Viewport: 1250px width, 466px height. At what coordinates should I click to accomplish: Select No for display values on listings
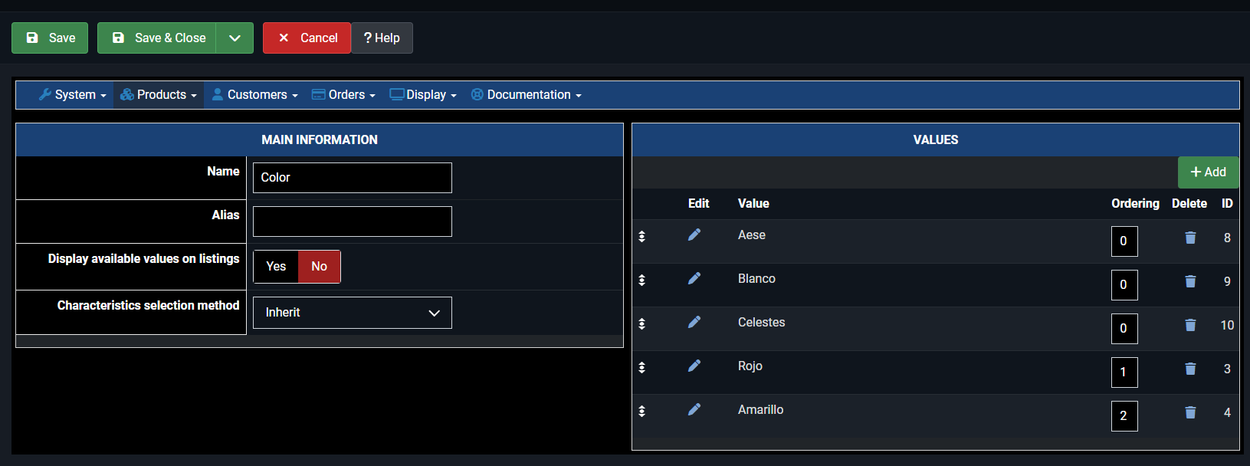(x=319, y=267)
